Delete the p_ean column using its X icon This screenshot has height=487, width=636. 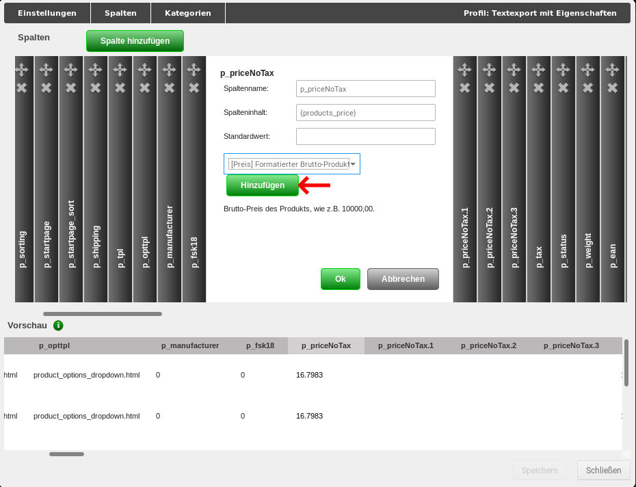(612, 88)
